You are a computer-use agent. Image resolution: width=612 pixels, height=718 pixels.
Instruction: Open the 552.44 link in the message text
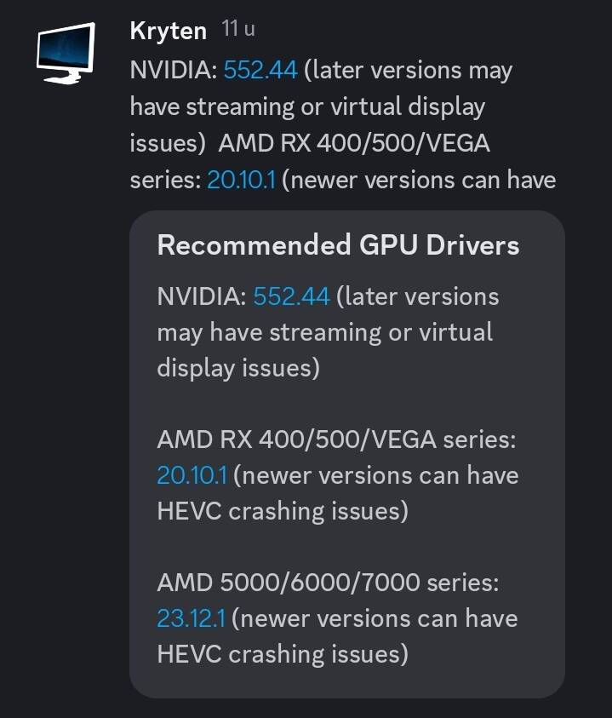click(260, 70)
